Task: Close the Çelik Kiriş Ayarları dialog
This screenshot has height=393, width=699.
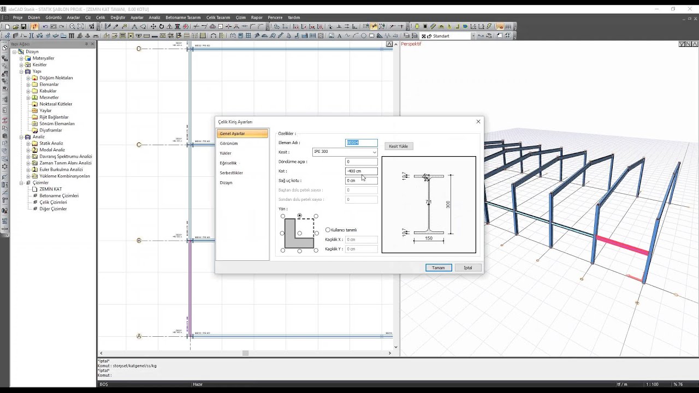Action: pos(478,122)
